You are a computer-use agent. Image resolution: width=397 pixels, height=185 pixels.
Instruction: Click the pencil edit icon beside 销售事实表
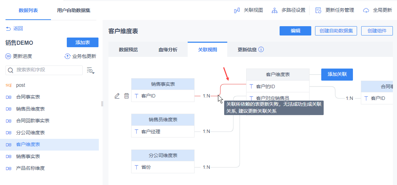click(117, 96)
